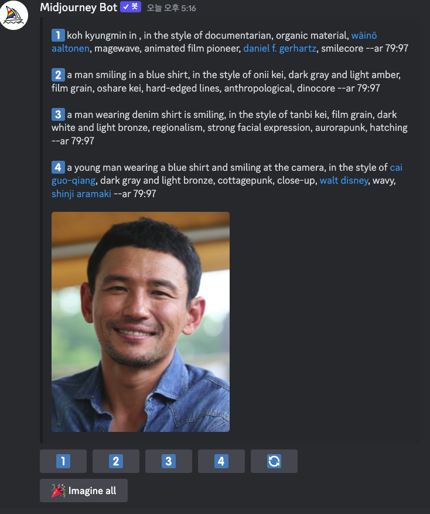Click the button labeled 4
This screenshot has height=514, width=430.
[221, 461]
